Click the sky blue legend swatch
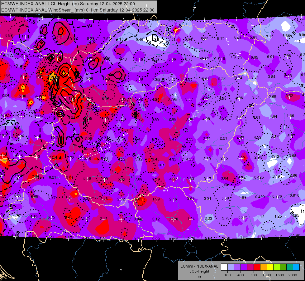 296,267
